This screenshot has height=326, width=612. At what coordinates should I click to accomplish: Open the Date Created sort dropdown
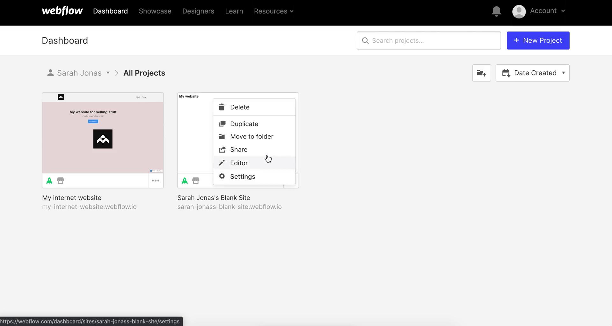pos(532,73)
